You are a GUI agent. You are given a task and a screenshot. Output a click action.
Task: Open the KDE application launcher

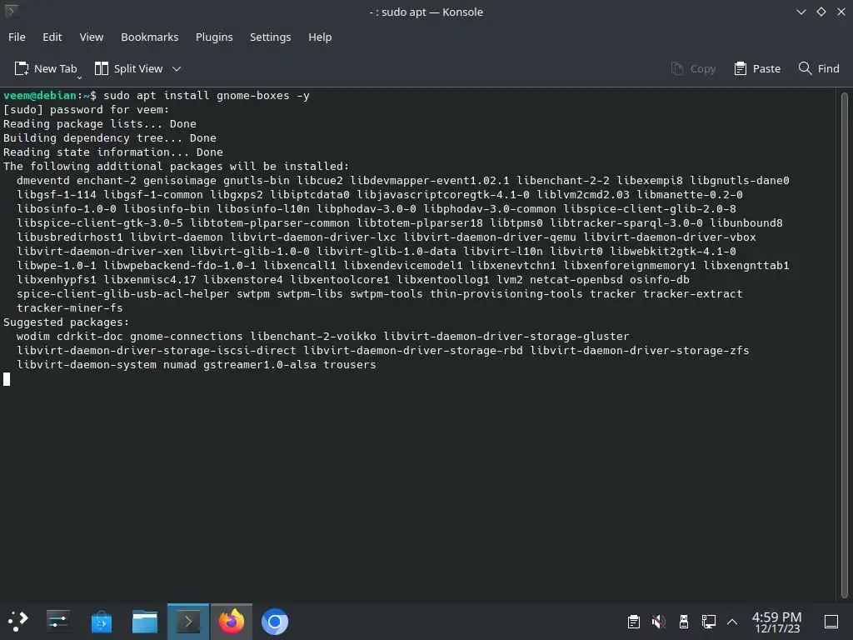(17, 621)
